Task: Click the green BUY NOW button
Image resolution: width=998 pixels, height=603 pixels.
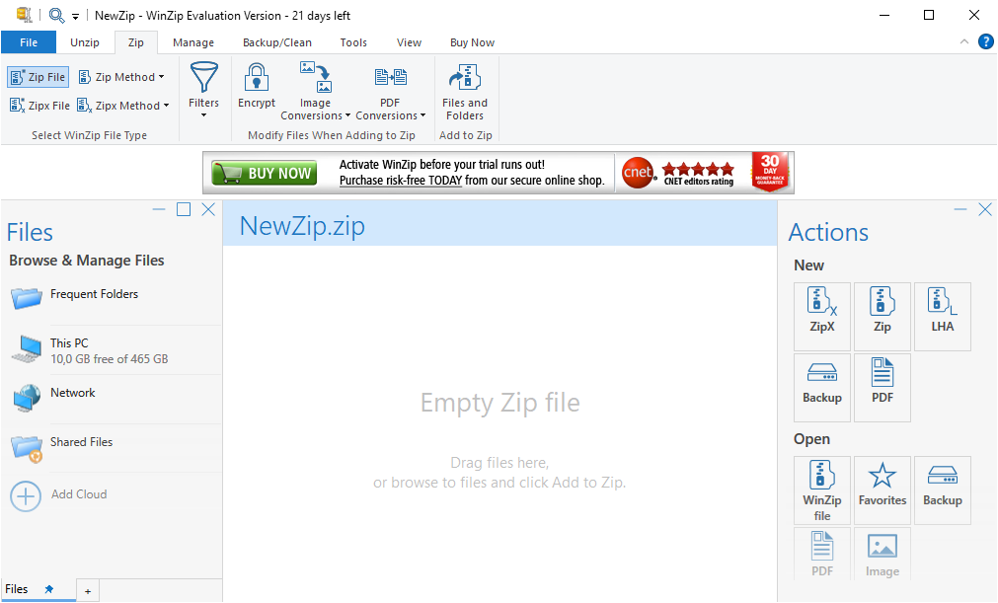Action: (265, 173)
